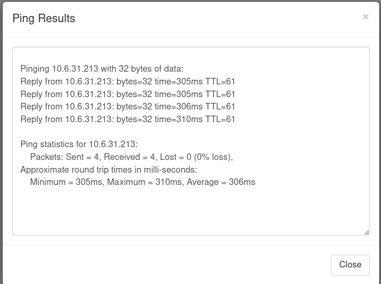The image size is (381, 284).
Task: Click the 'Sent = 4' packet count
Action: [x=82, y=157]
